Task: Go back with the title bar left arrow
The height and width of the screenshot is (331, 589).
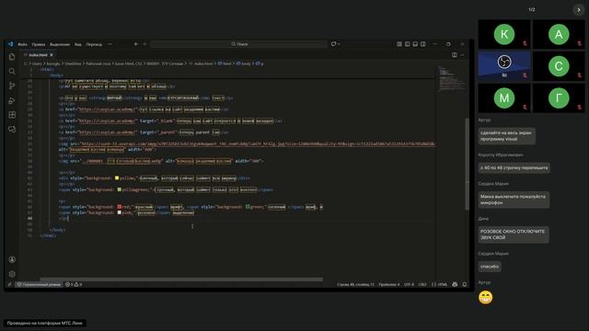Action: (136, 44)
